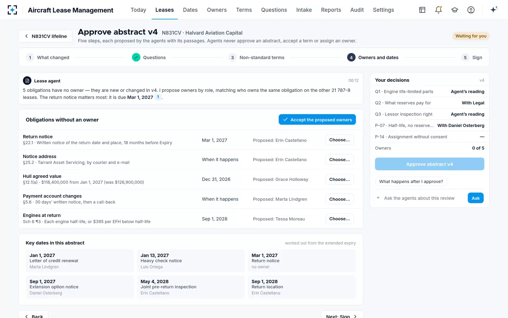This screenshot has width=508, height=318.
Task: Open the Q2 What reserves pay for decision
Action: (429, 103)
